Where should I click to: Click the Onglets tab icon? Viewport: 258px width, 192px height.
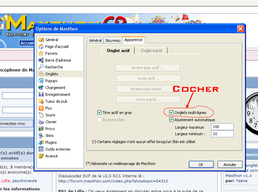click(x=41, y=74)
